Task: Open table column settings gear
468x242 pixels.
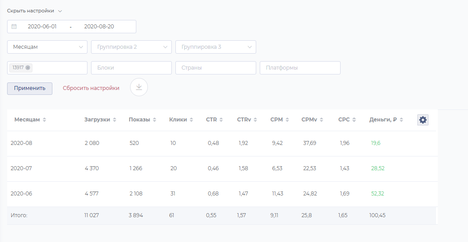Action: click(423, 120)
